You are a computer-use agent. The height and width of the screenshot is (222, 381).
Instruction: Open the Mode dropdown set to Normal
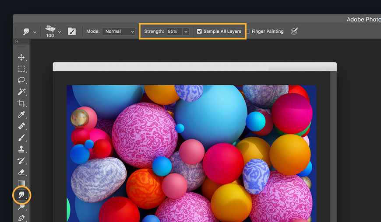[119, 31]
